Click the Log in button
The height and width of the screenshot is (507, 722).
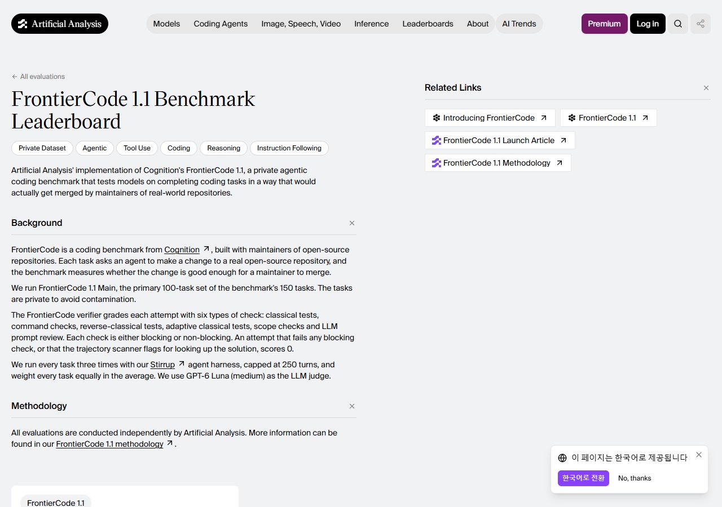(648, 24)
